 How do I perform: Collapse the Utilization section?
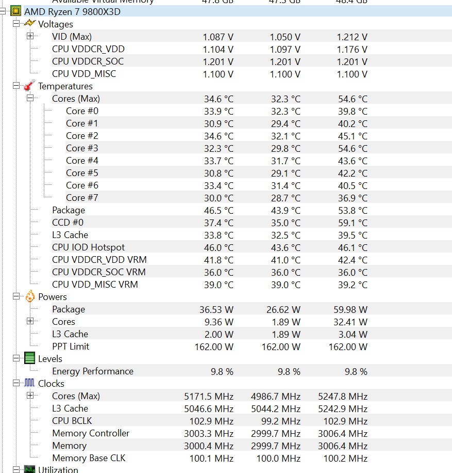(16, 470)
